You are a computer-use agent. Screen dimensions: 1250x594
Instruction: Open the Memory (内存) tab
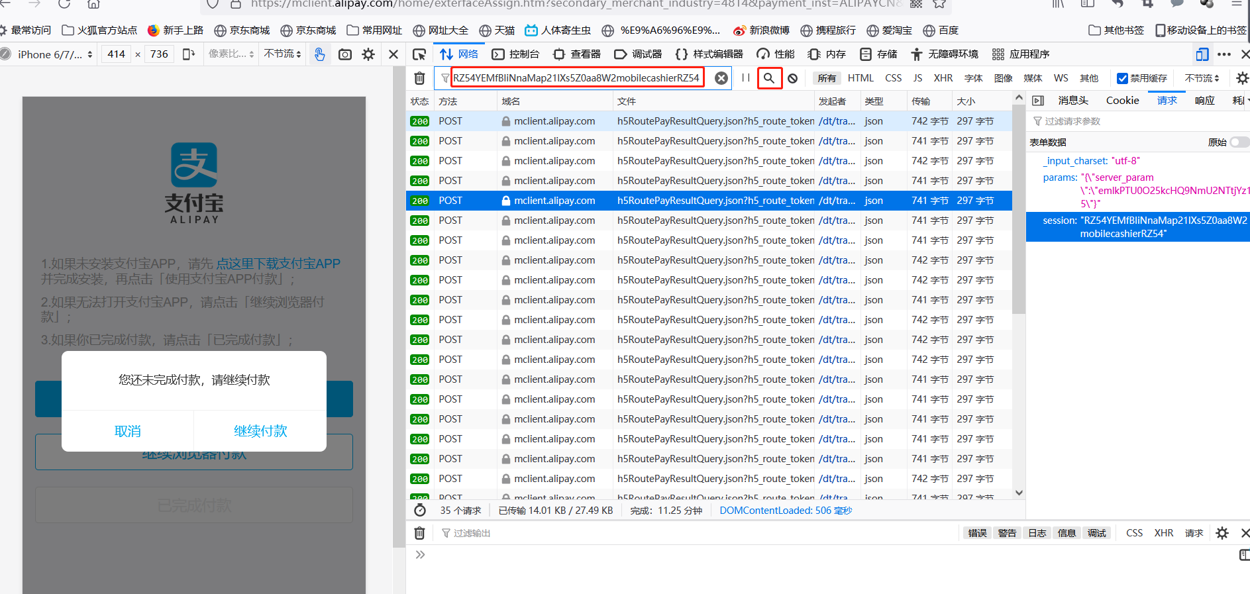point(827,54)
